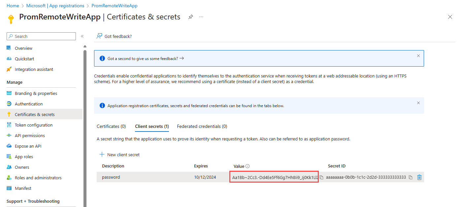Show info tooltip next to Value
Viewport: 462px width, 207px height.
click(x=247, y=166)
